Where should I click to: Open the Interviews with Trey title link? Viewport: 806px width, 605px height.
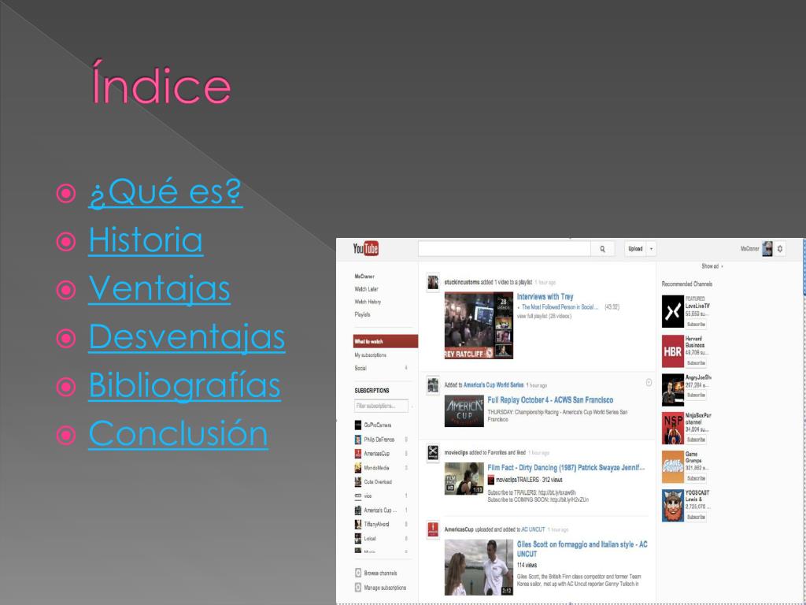click(x=545, y=297)
